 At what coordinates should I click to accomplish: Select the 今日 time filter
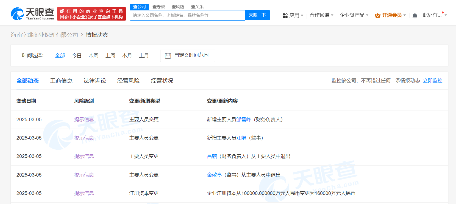pyautogui.click(x=77, y=56)
